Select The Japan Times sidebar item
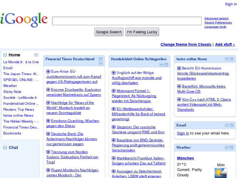The width and height of the screenshot is (238, 178). 21,74
